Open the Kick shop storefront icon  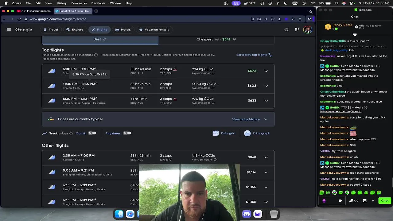[365, 201]
